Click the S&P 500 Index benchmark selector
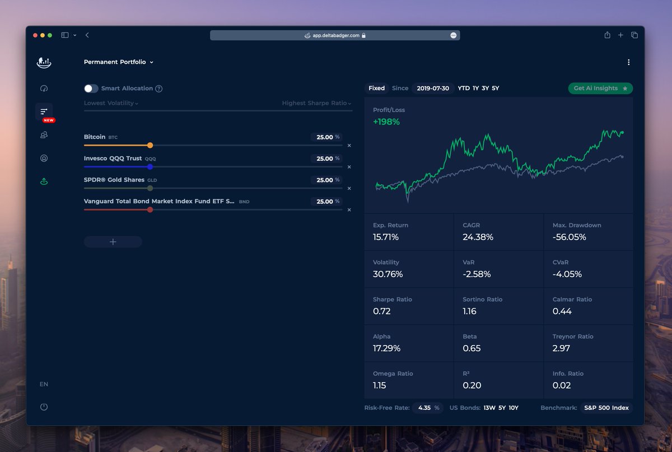The height and width of the screenshot is (452, 672). point(606,408)
